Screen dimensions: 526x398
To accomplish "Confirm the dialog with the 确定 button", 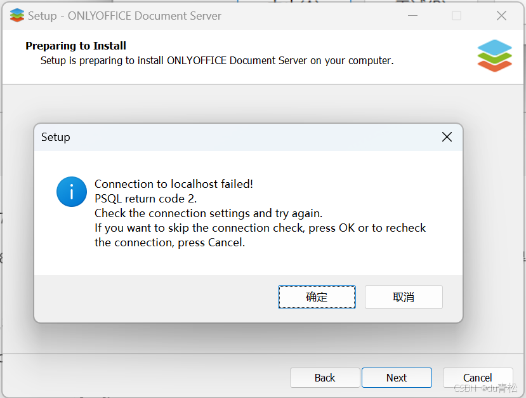I will point(317,297).
